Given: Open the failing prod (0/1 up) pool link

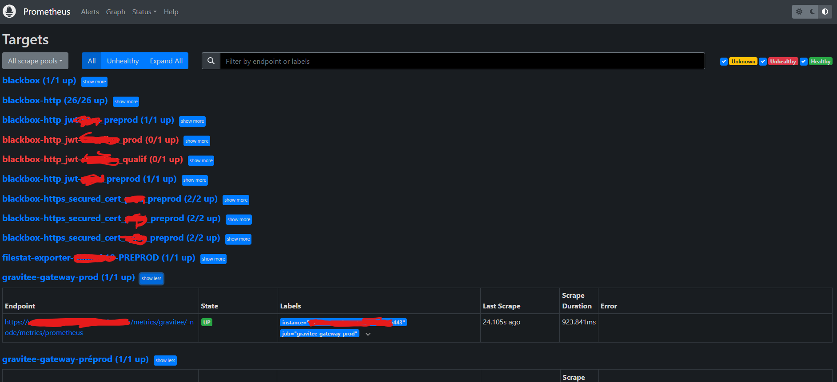Looking at the screenshot, I should (x=91, y=140).
